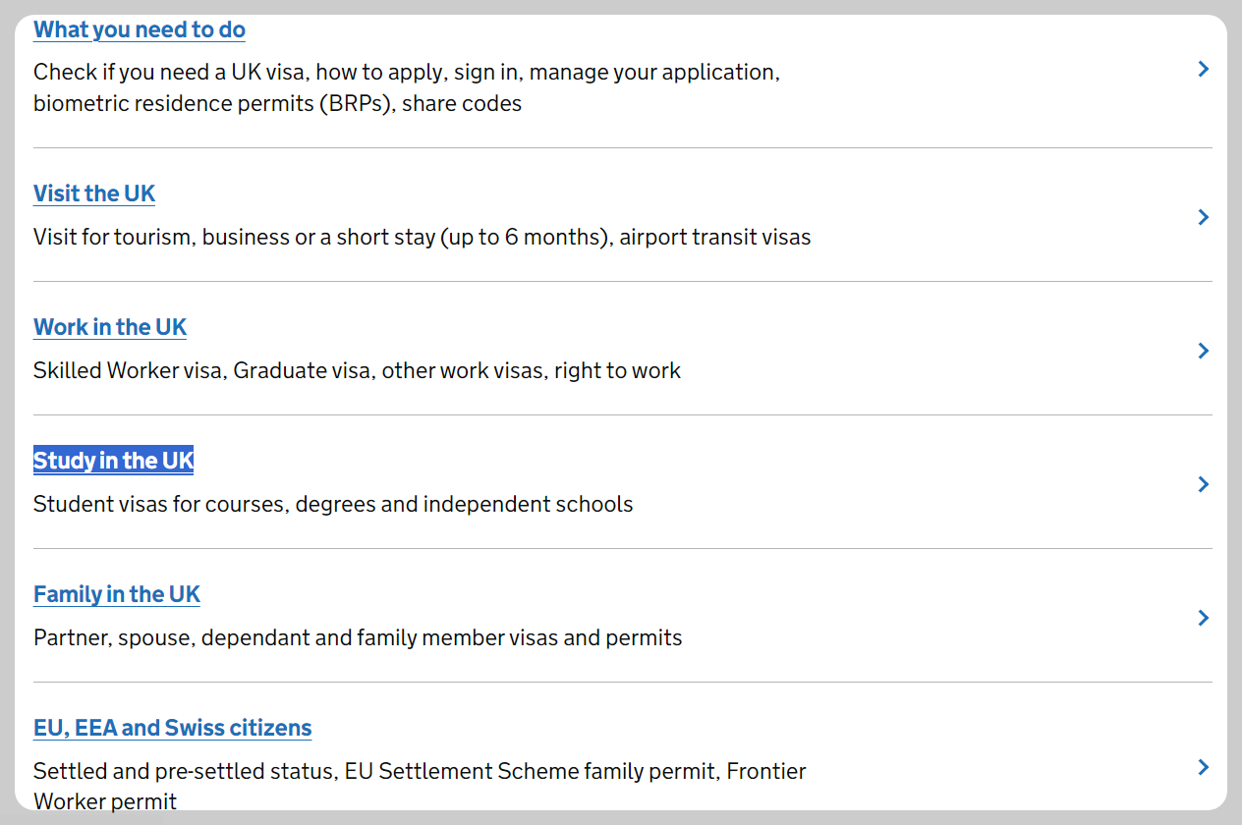This screenshot has height=825, width=1242.
Task: Open 'EU, EEA and Swiss citizens' link
Action: (x=172, y=728)
